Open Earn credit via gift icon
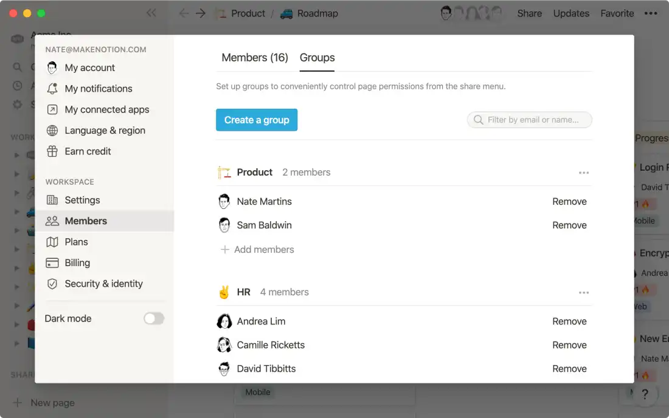This screenshot has height=418, width=669. coord(53,151)
